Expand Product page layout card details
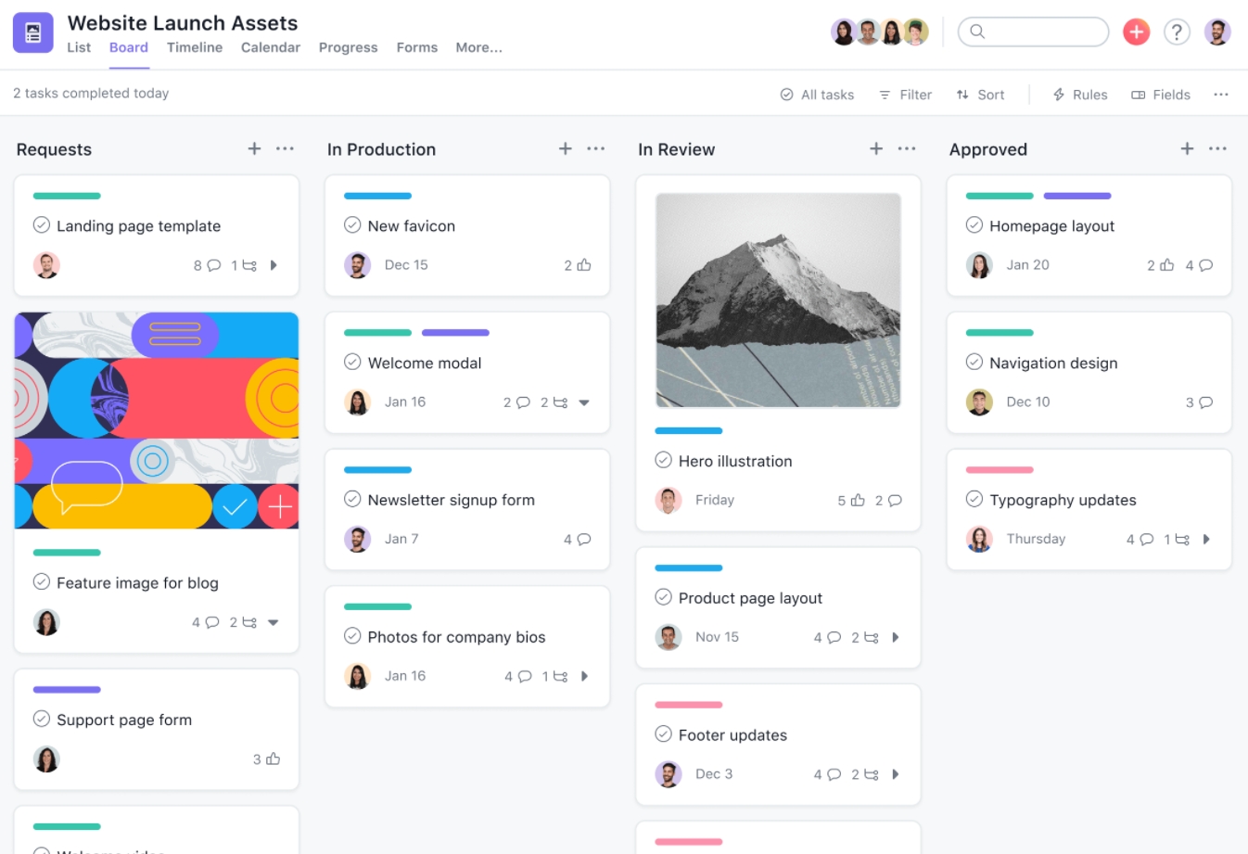 895,637
